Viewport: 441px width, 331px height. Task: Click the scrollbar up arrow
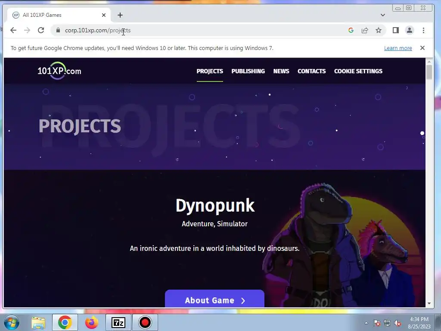(x=429, y=62)
